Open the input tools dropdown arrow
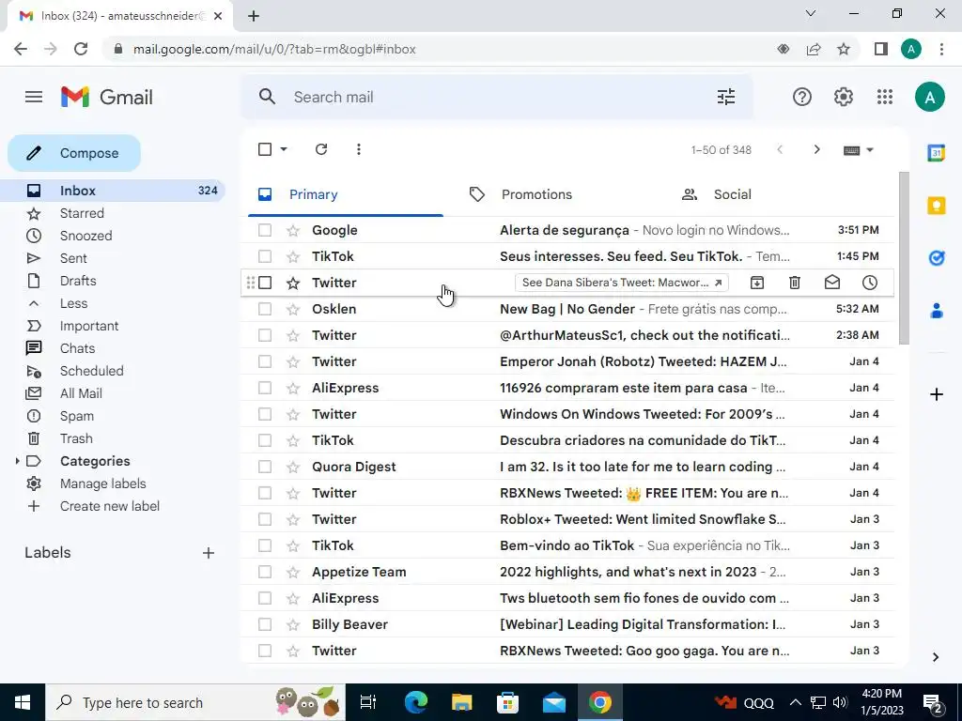962x721 pixels. click(869, 150)
